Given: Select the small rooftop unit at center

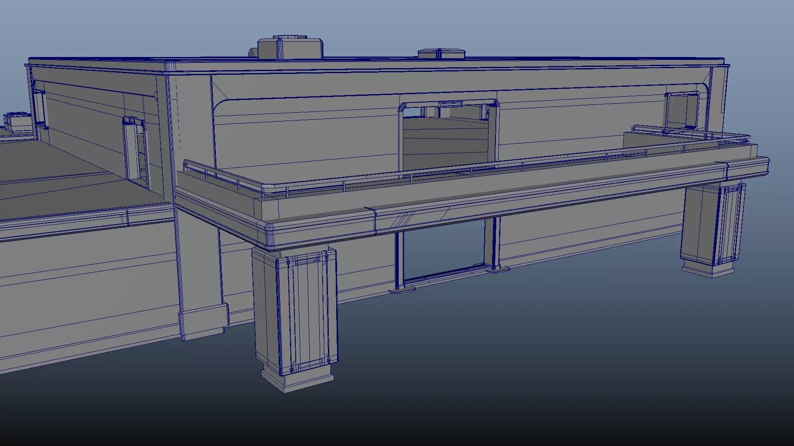Looking at the screenshot, I should [441, 54].
